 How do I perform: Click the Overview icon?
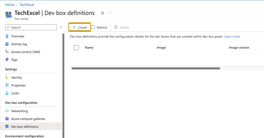(7, 36)
